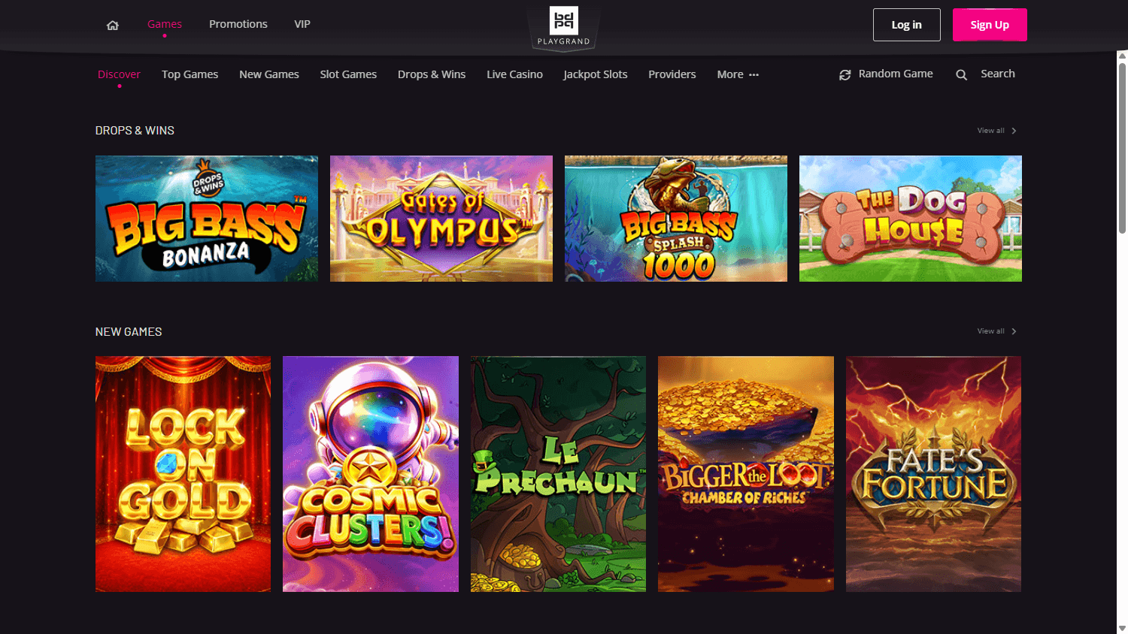Select the Live Casino tab
Image resolution: width=1128 pixels, height=634 pixels.
click(x=514, y=74)
